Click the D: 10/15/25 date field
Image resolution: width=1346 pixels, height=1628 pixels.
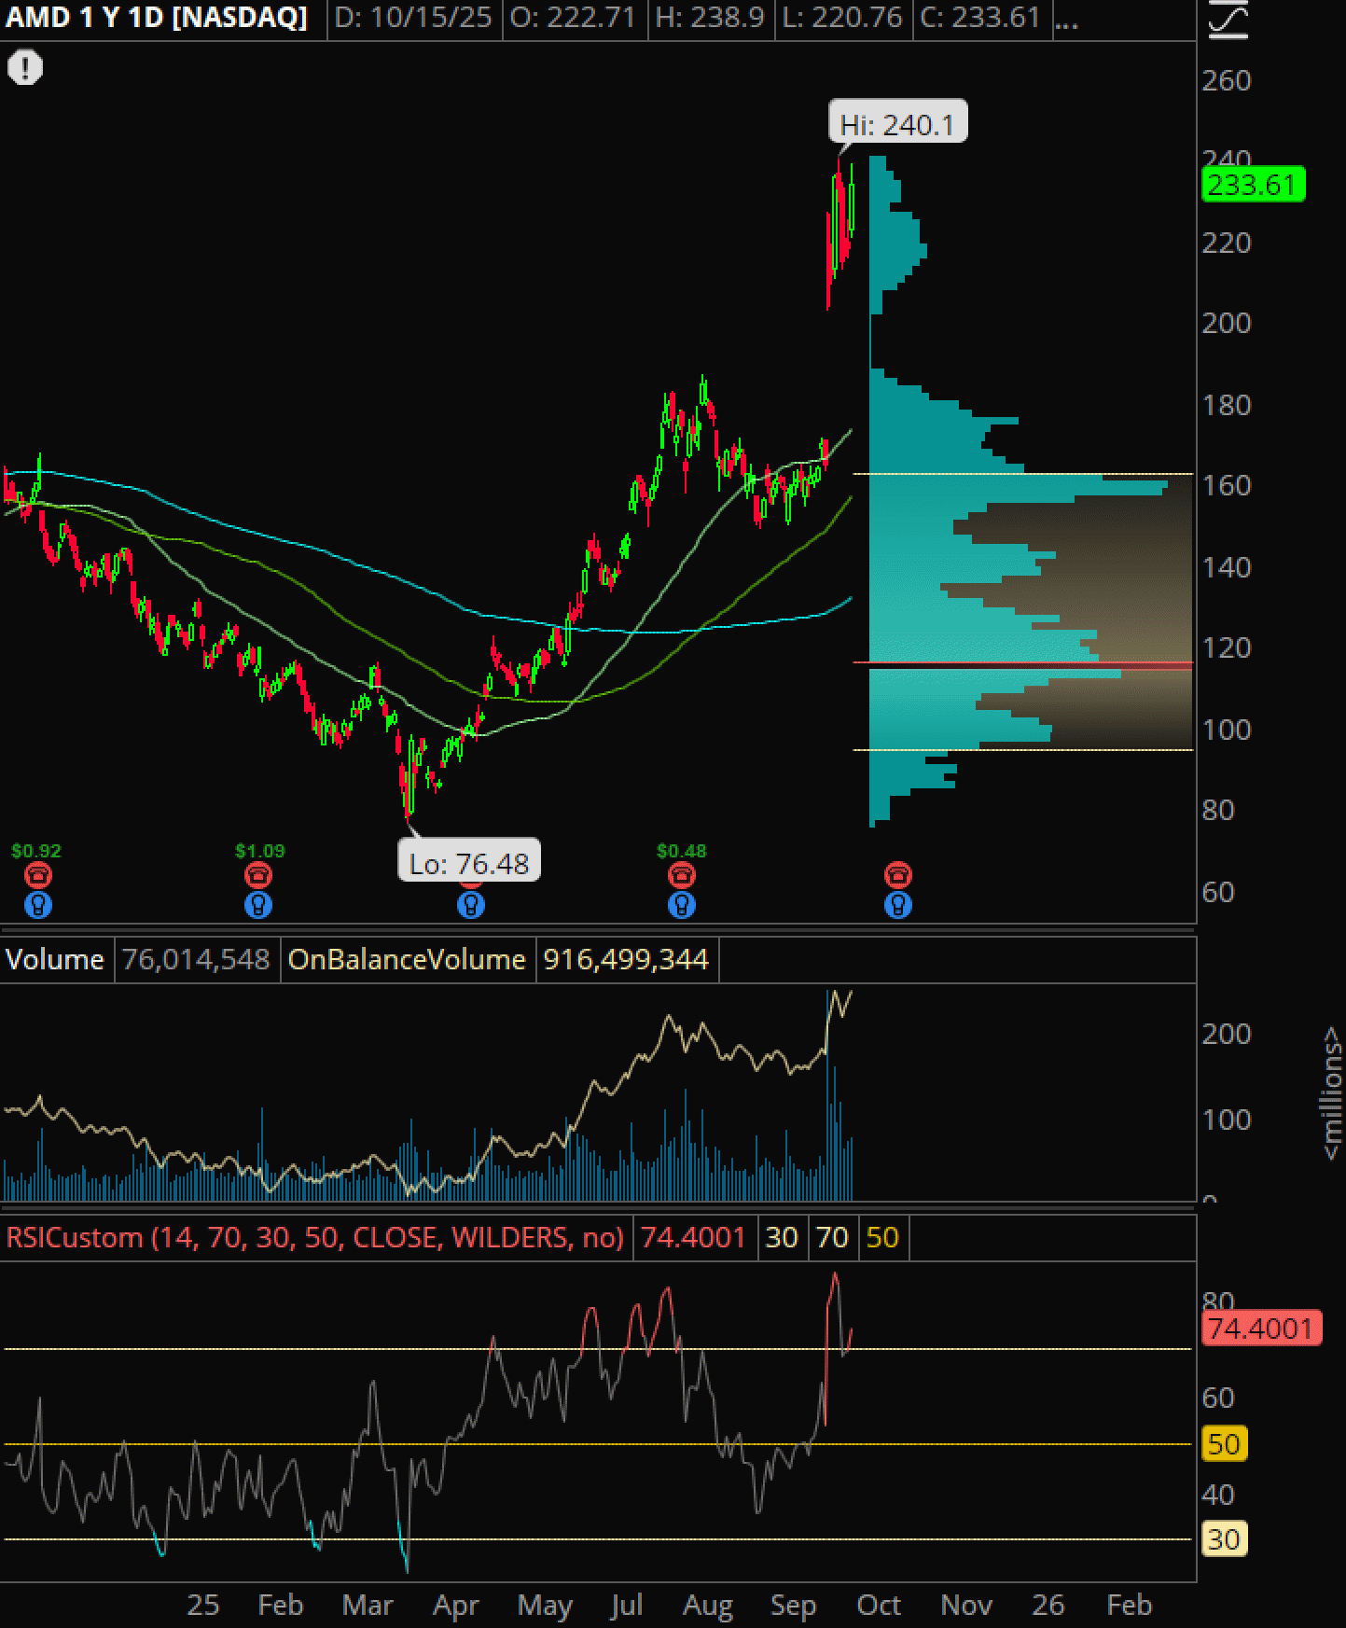pyautogui.click(x=412, y=18)
